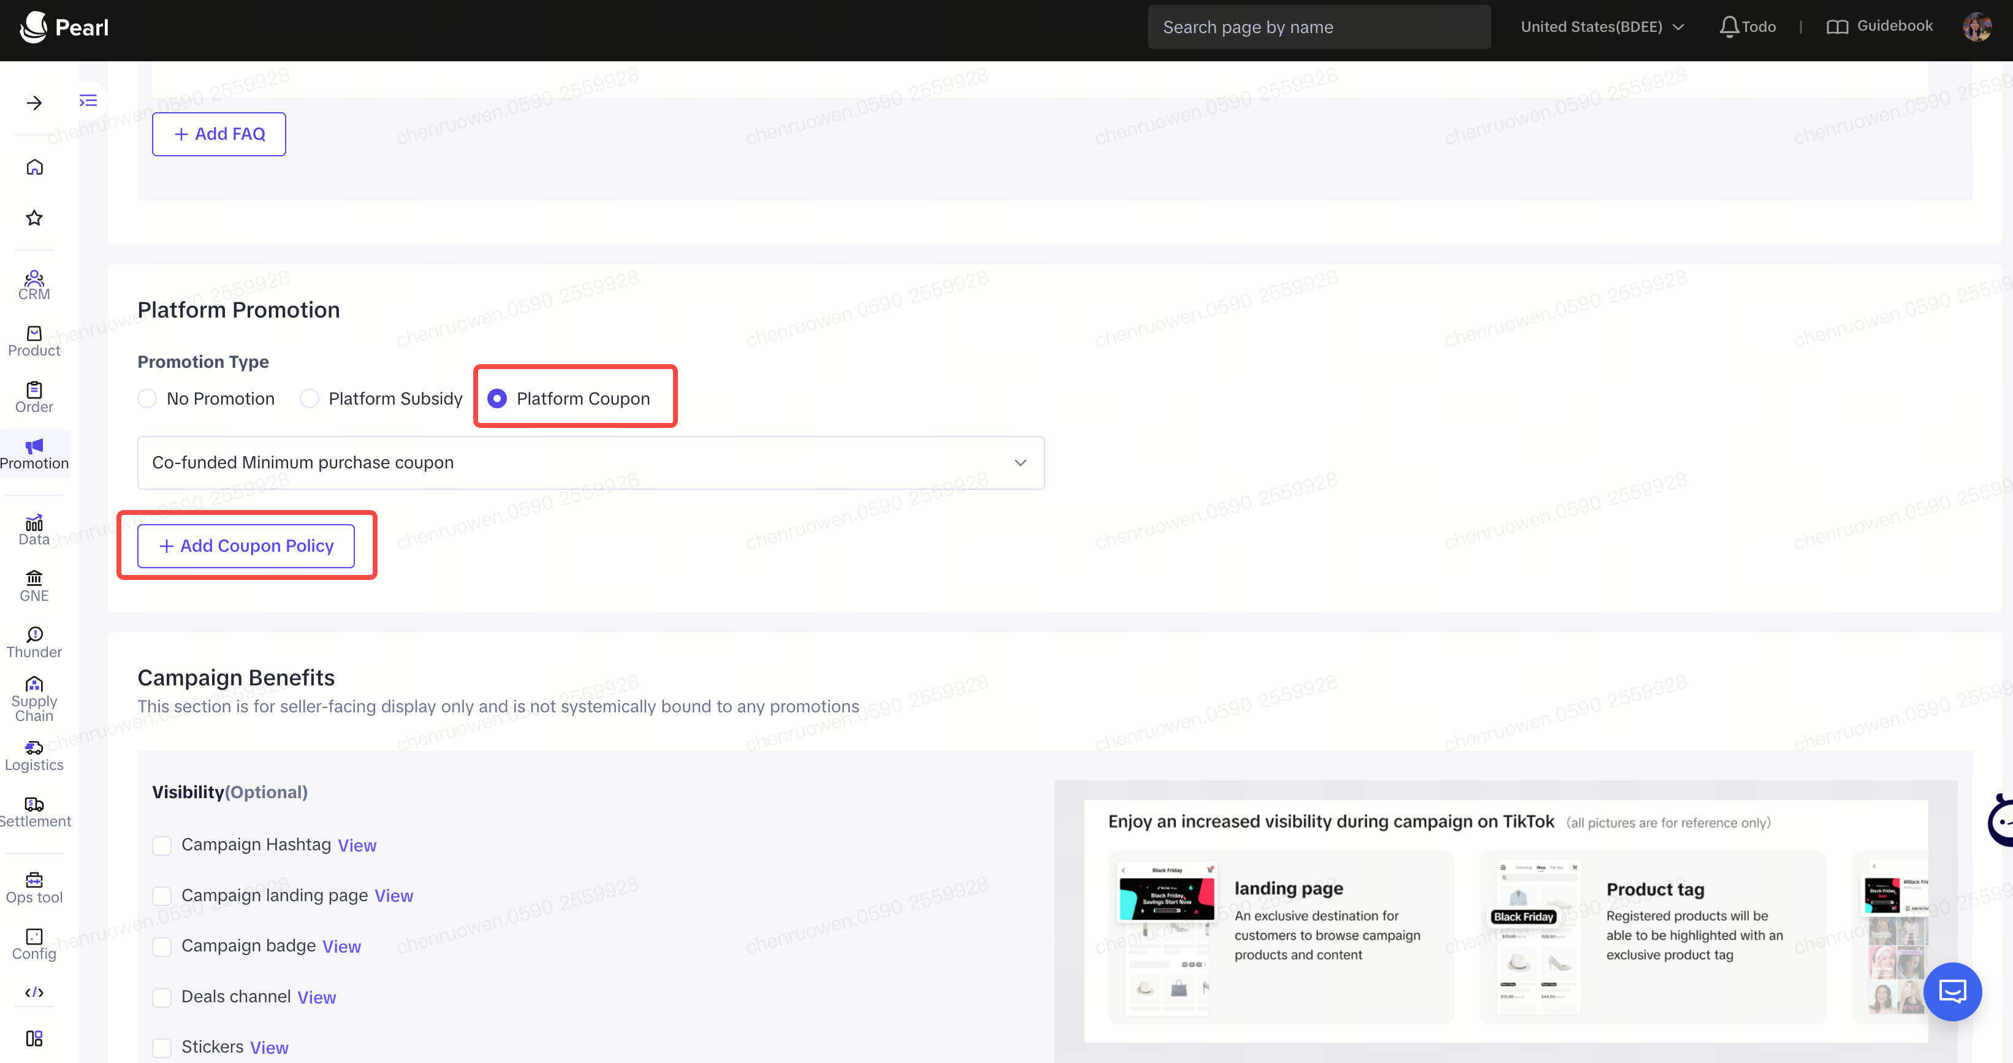Expand the Co-funded Minimum purchase coupon dropdown
2013x1063 pixels.
(x=590, y=463)
